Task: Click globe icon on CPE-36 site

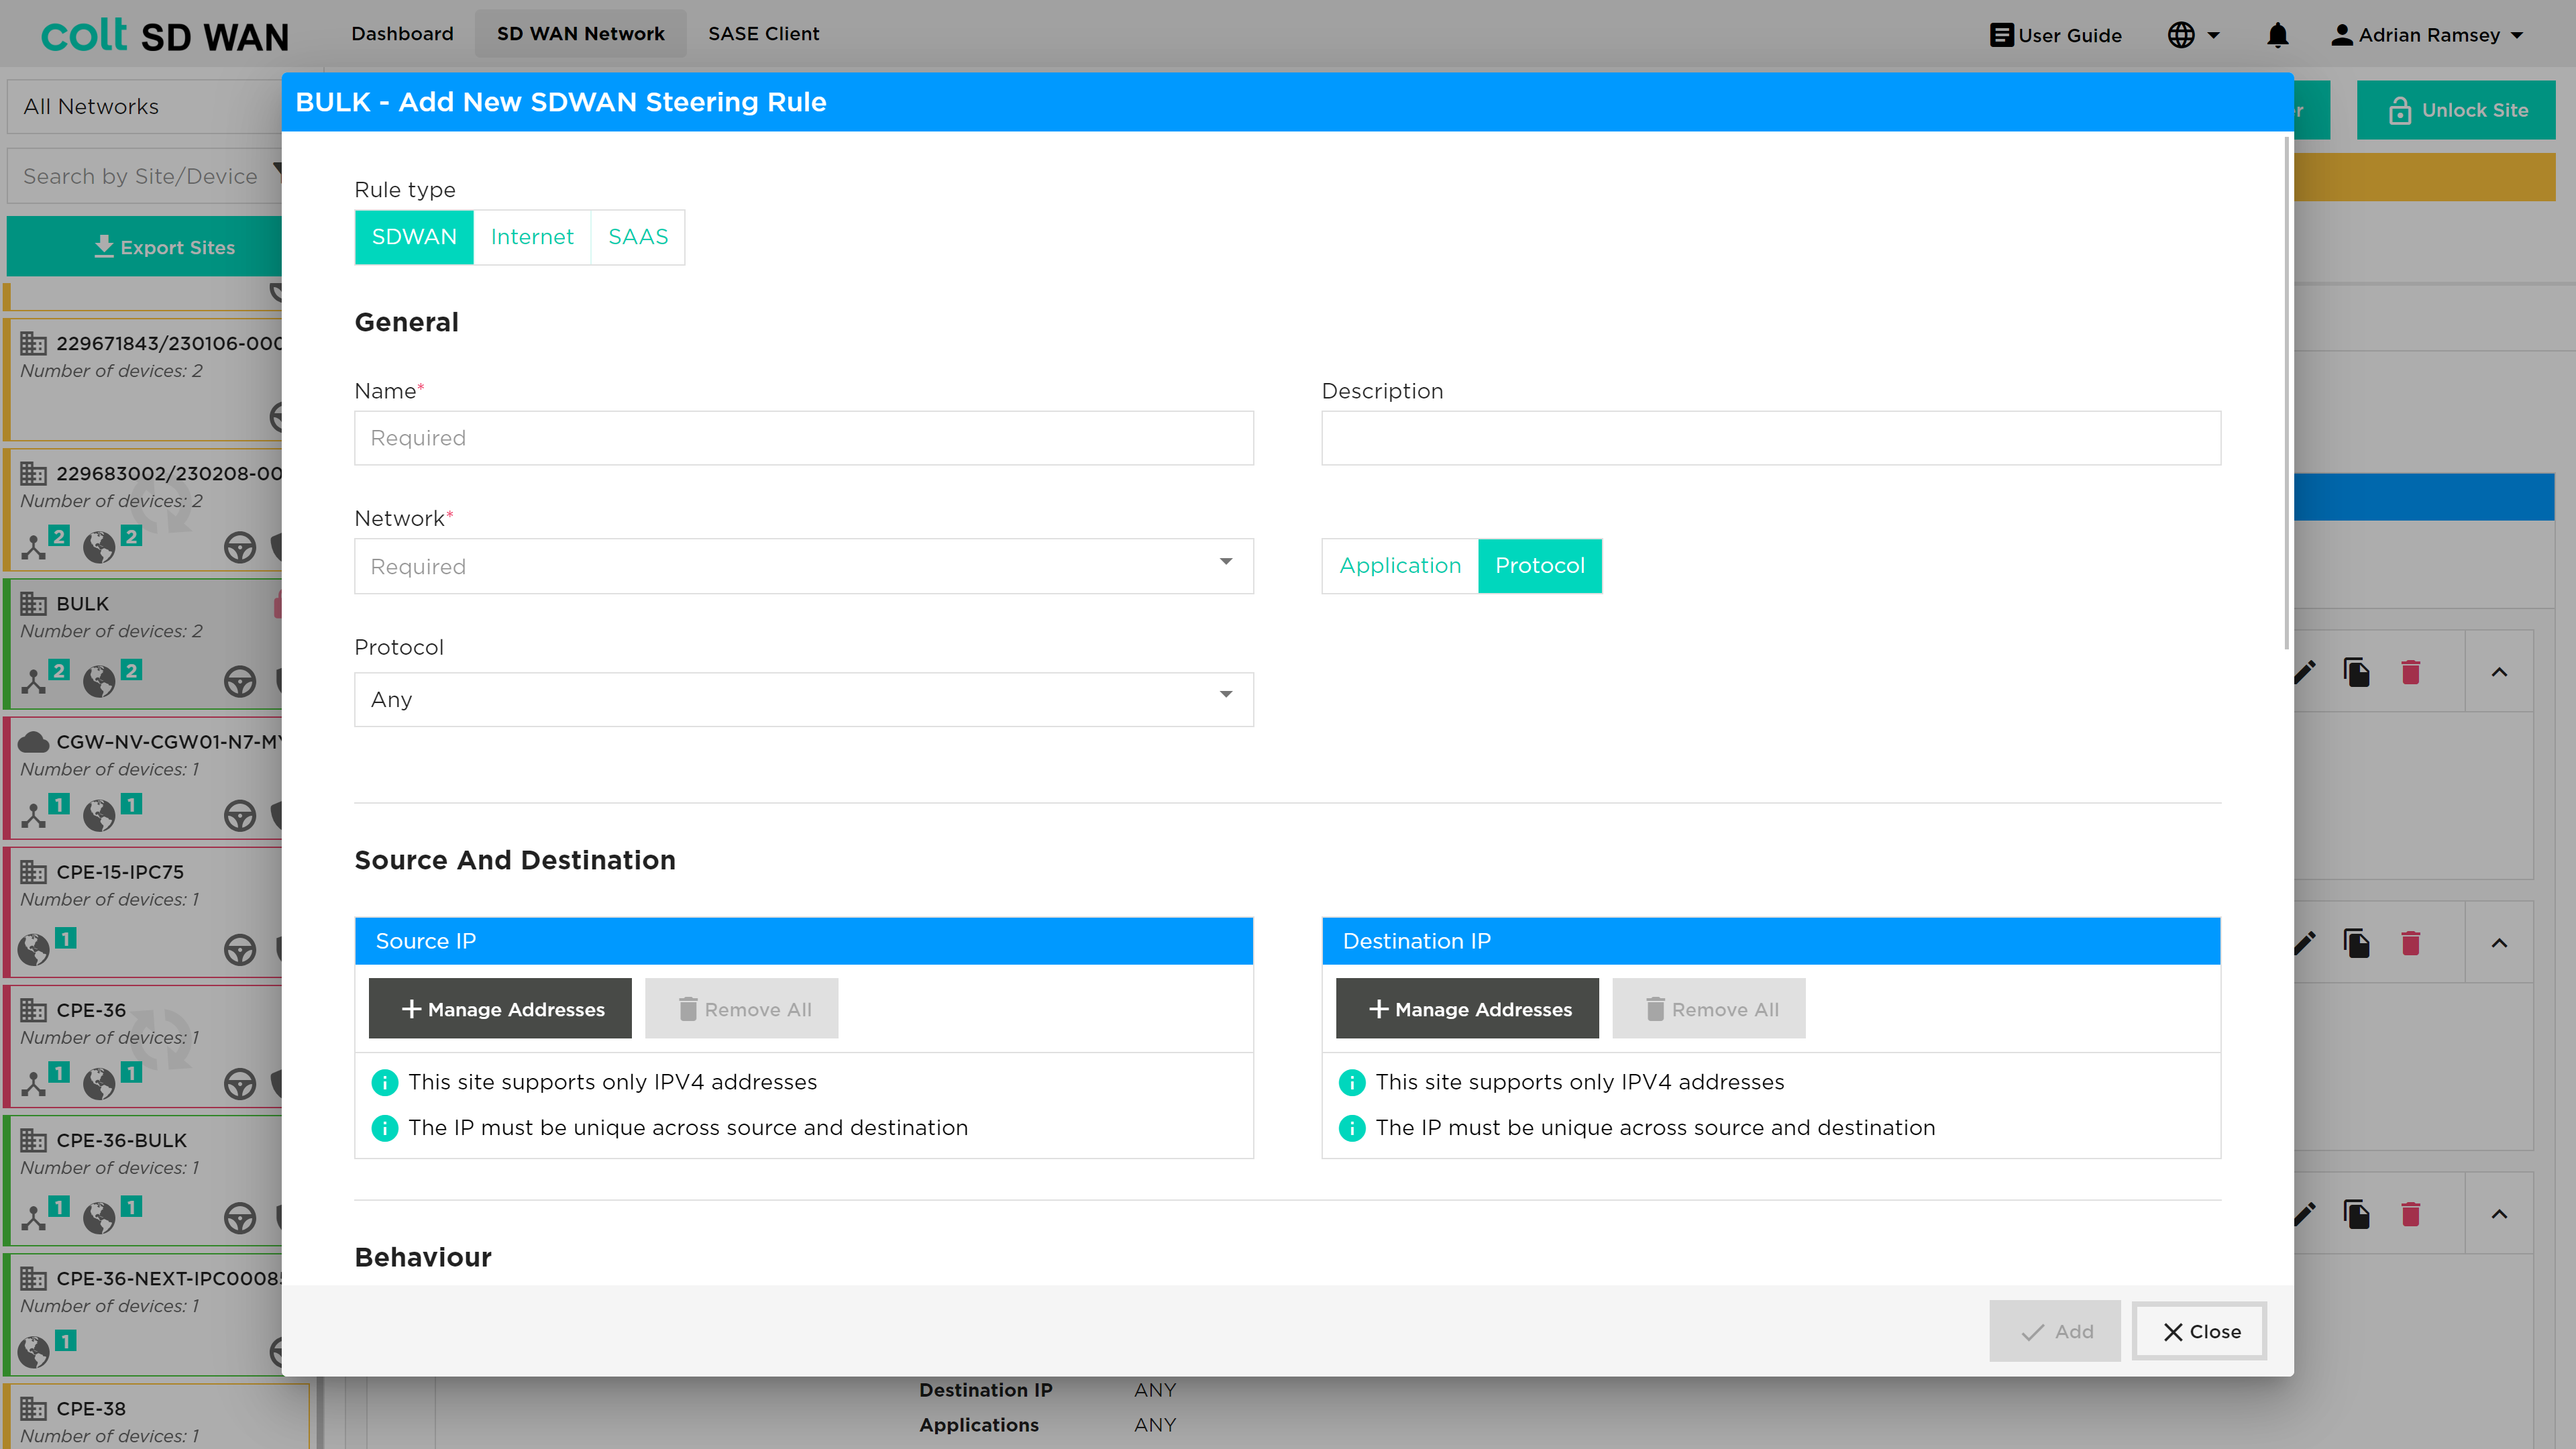Action: pyautogui.click(x=99, y=1083)
